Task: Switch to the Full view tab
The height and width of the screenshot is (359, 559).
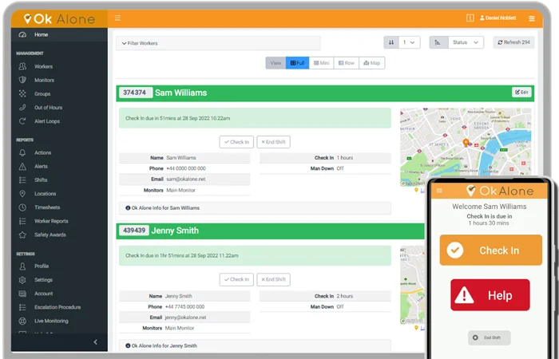Action: click(x=297, y=63)
